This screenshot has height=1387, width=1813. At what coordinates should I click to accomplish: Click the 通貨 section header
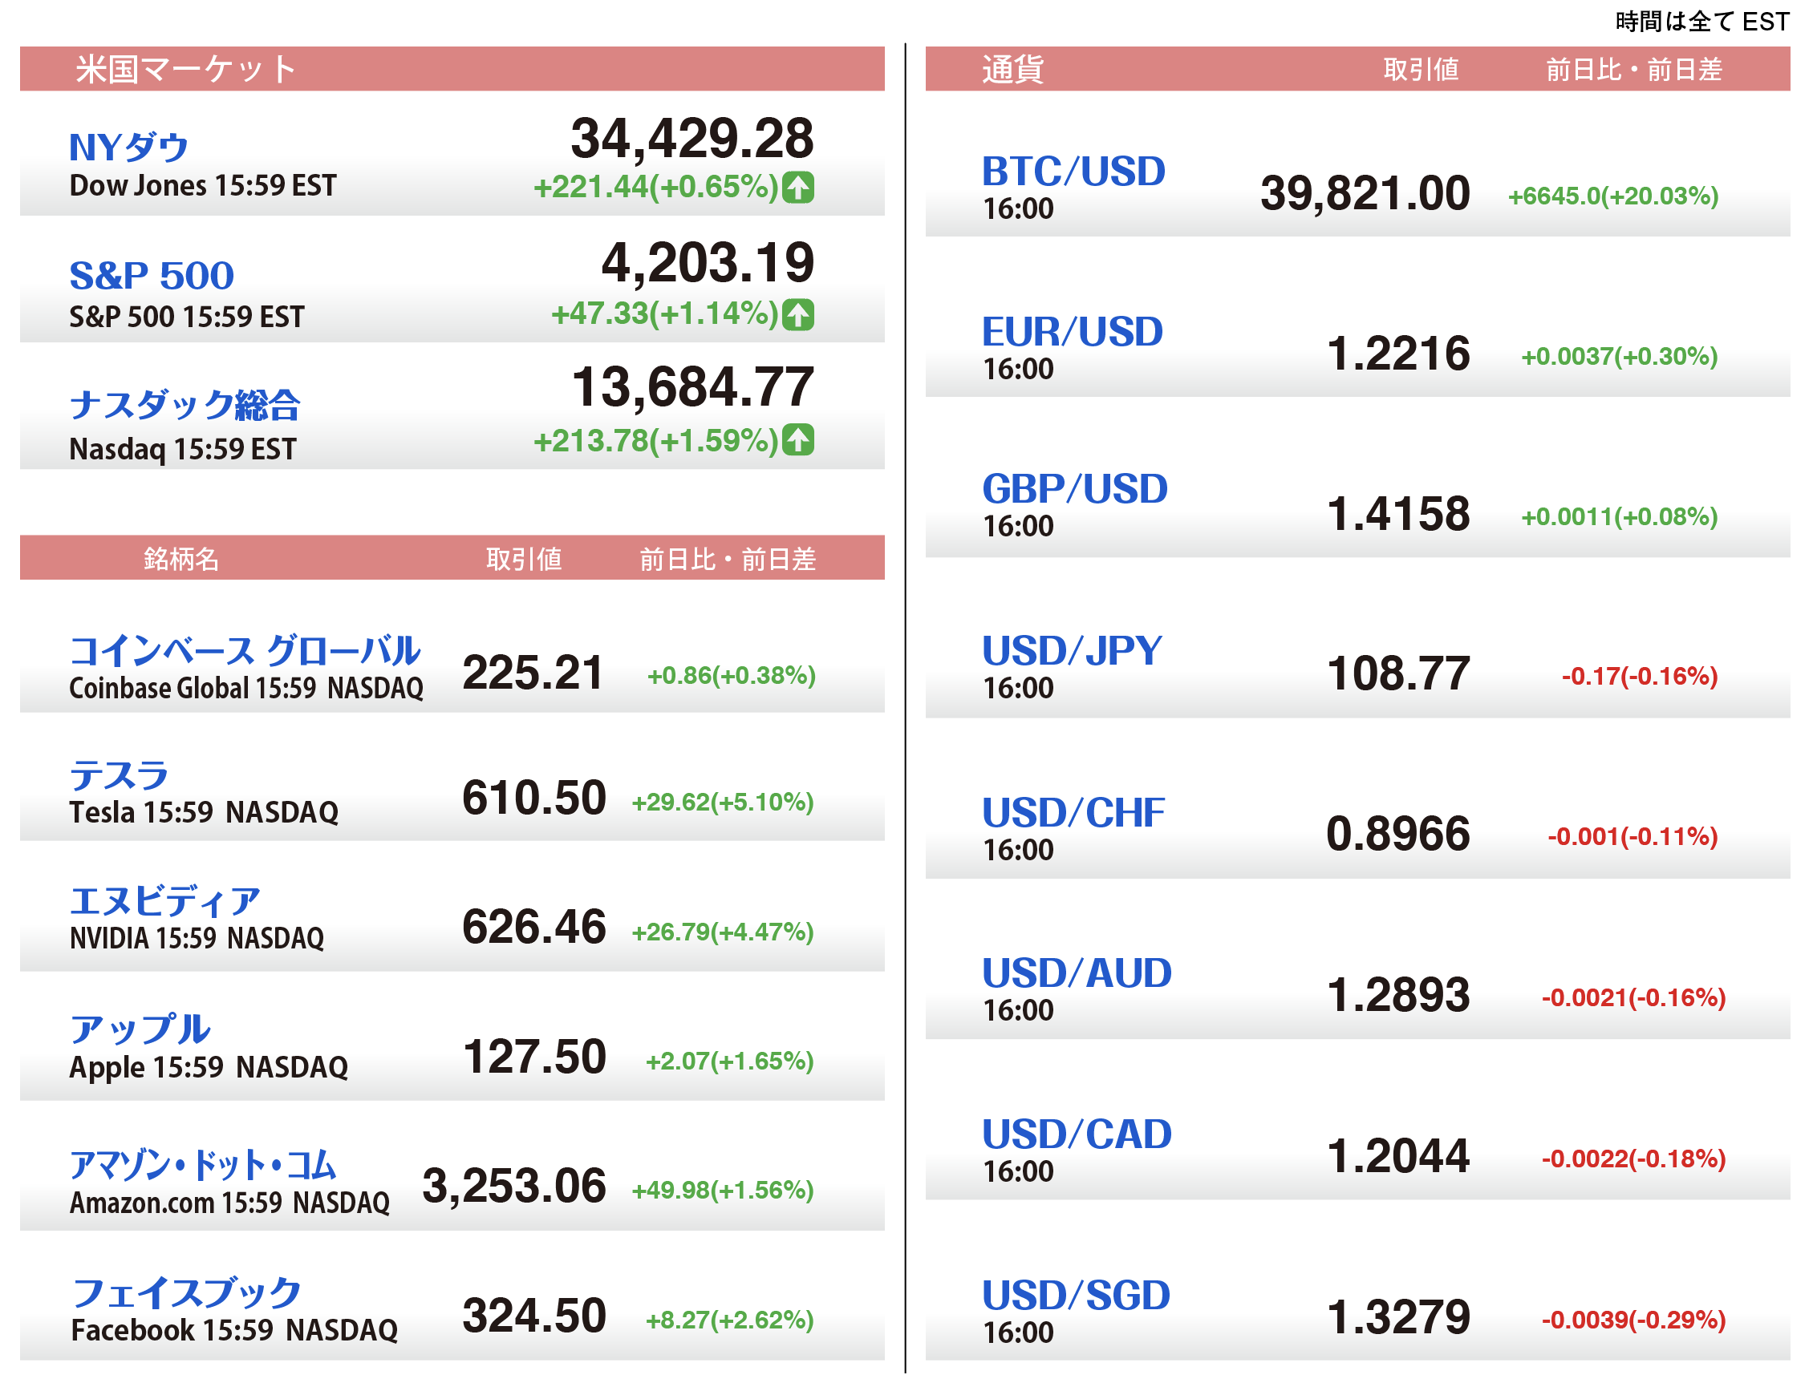pos(1013,68)
